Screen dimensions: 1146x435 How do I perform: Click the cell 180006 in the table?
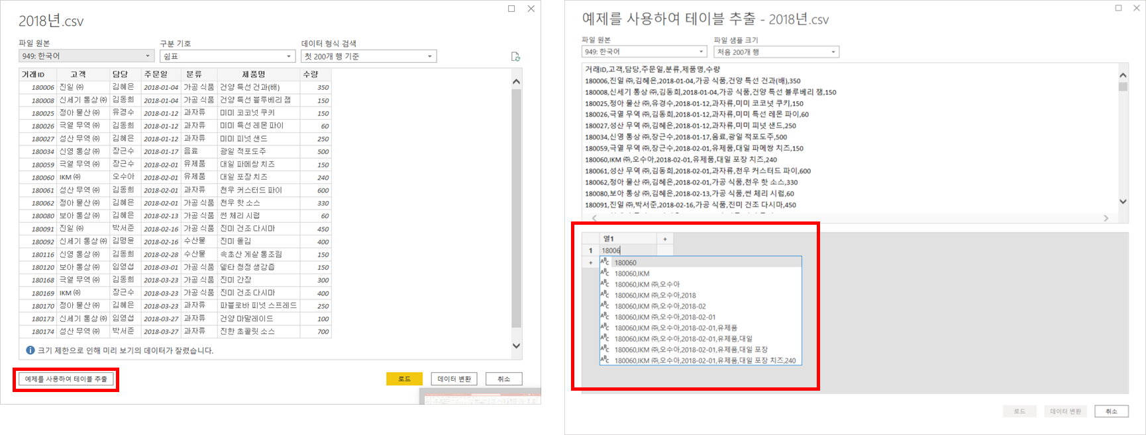[x=38, y=87]
